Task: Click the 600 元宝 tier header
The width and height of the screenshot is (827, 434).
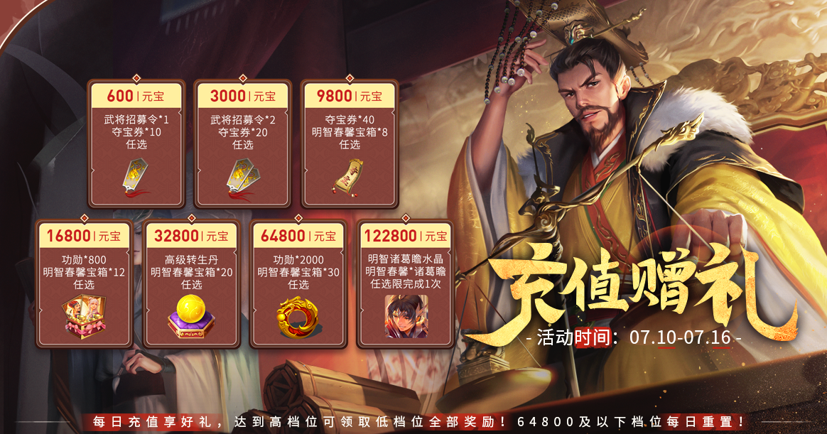Action: click(x=136, y=96)
